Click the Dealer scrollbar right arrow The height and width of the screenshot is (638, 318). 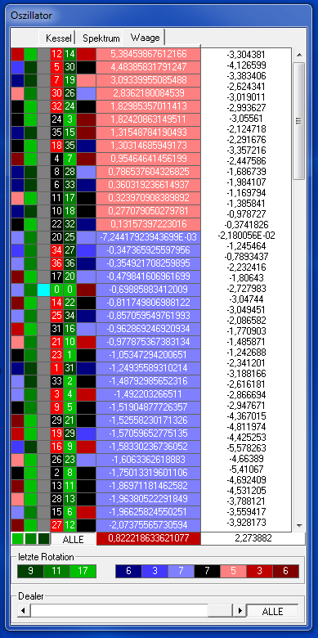click(240, 610)
